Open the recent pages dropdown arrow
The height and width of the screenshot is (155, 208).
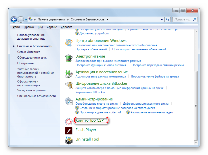[x=26, y=19]
